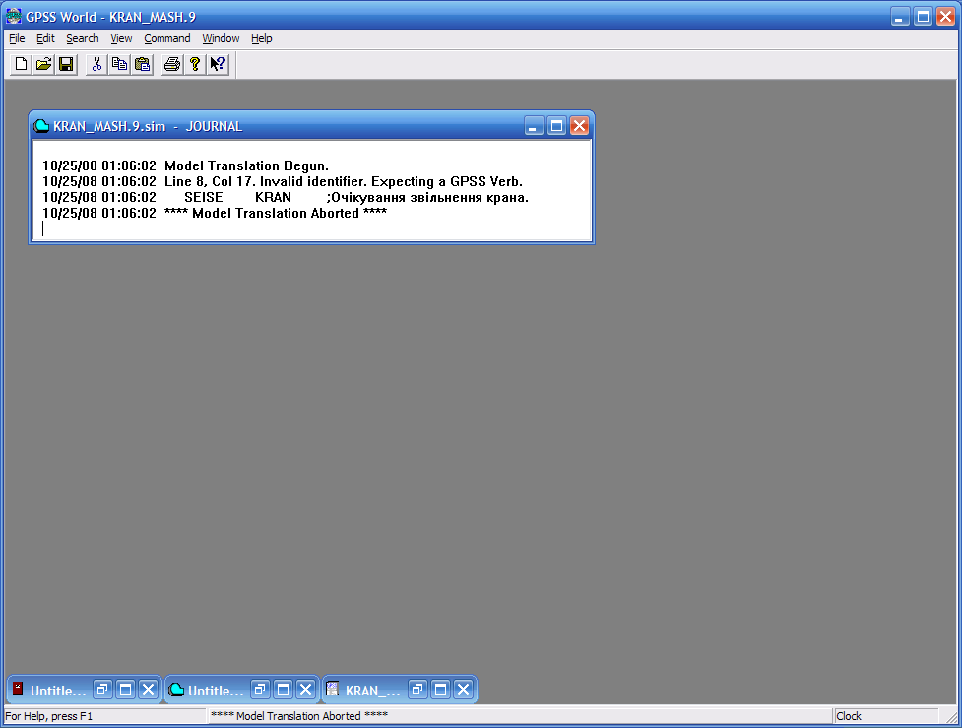This screenshot has width=962, height=728.
Task: Maximize the JOURNAL window
Action: [x=556, y=126]
